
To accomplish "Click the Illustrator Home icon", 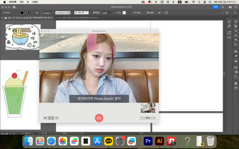I will 14,7.
